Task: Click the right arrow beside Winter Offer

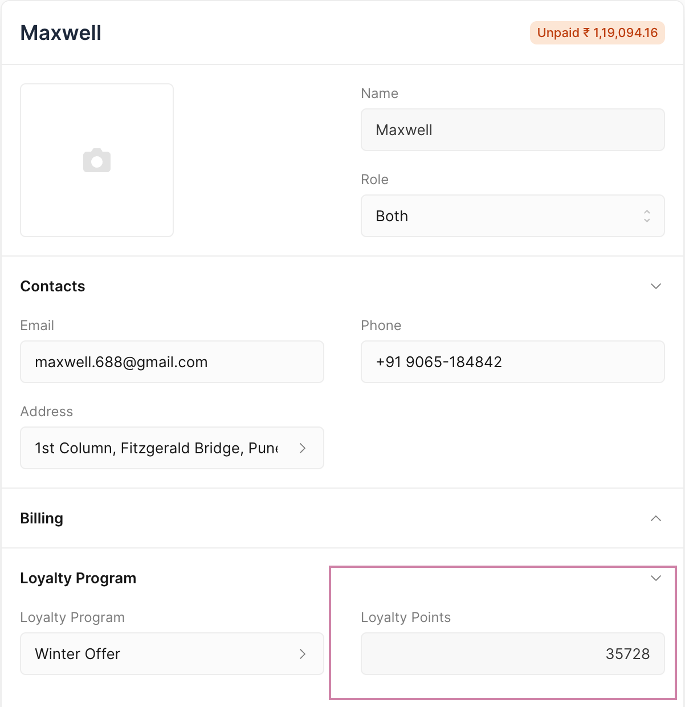Action: [x=303, y=654]
